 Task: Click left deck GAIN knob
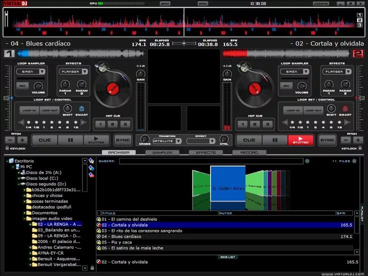[140, 74]
